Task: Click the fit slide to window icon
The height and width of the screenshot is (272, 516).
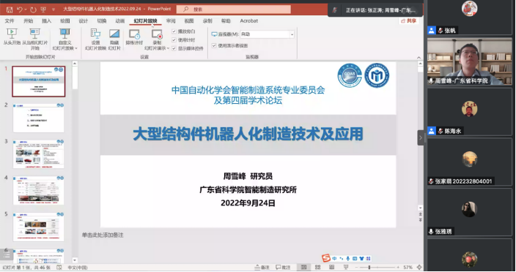Action: point(419,268)
